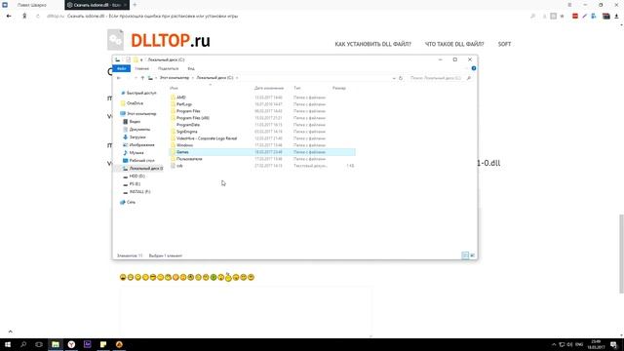Screen dimensions: 624x351
Task: Open Видео library in sidebar
Action: [135, 121]
